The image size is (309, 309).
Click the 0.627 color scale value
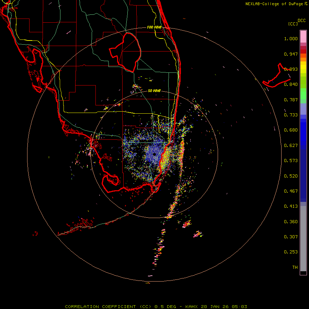[291, 146]
